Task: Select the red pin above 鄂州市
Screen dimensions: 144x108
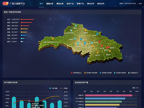Action: [x=107, y=48]
